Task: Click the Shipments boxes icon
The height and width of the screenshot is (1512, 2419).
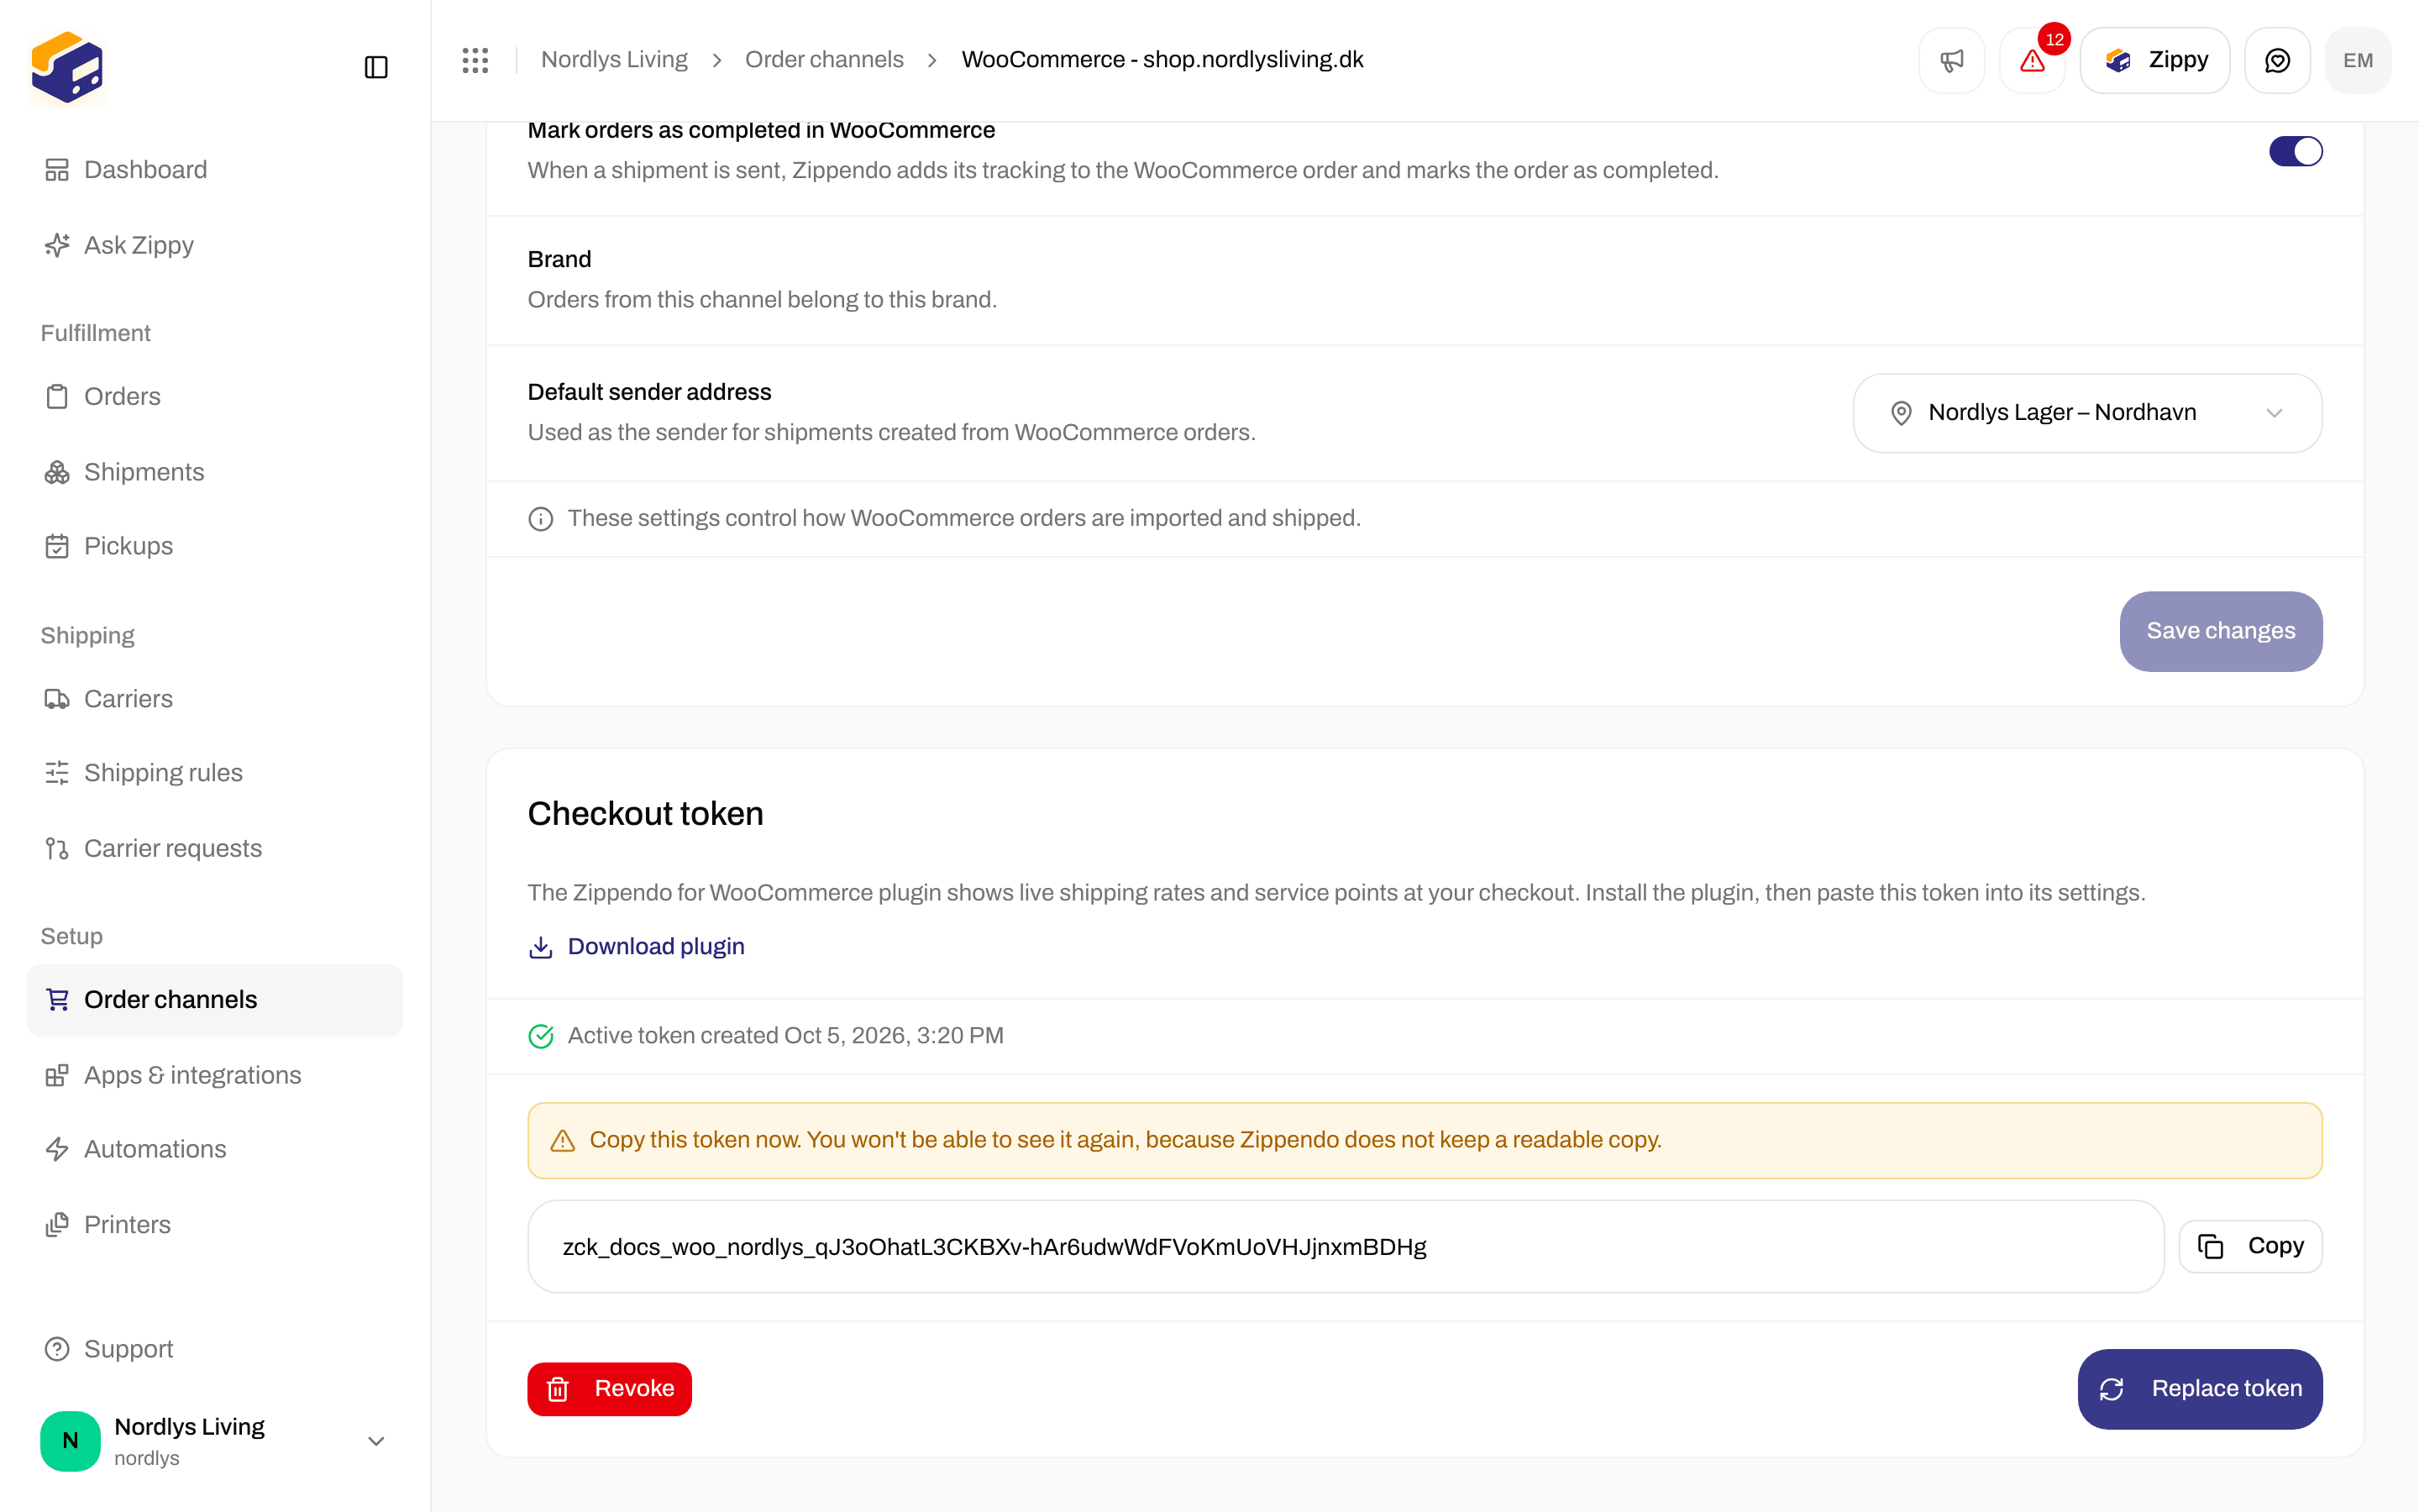Action: pyautogui.click(x=57, y=472)
